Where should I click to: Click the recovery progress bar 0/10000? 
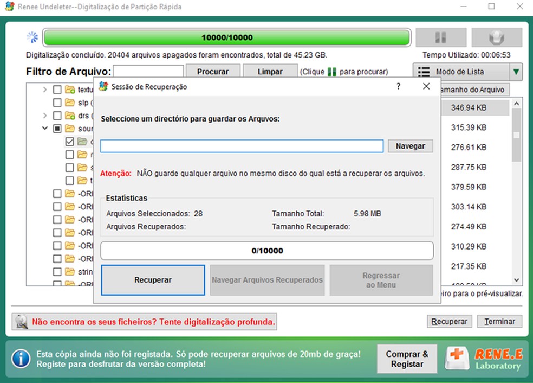[x=267, y=251]
